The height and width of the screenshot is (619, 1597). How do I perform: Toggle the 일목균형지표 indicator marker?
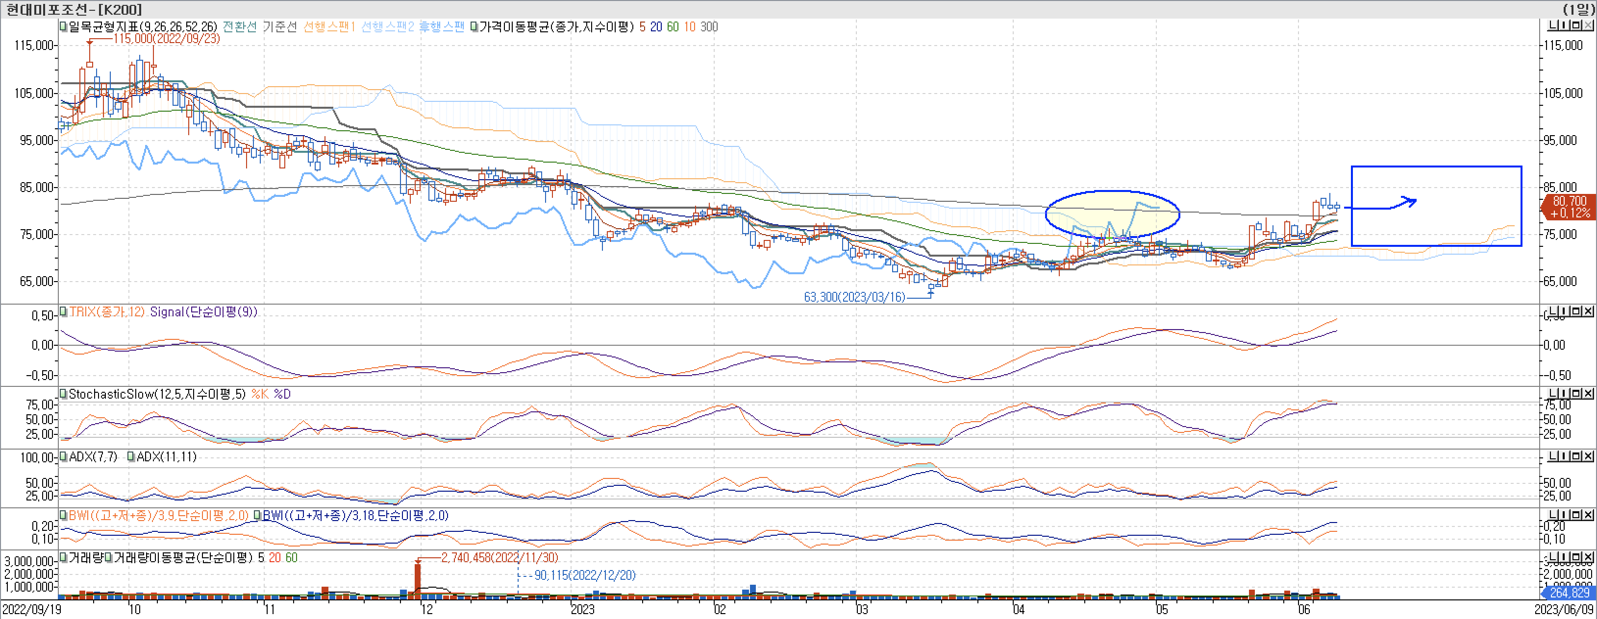point(63,26)
